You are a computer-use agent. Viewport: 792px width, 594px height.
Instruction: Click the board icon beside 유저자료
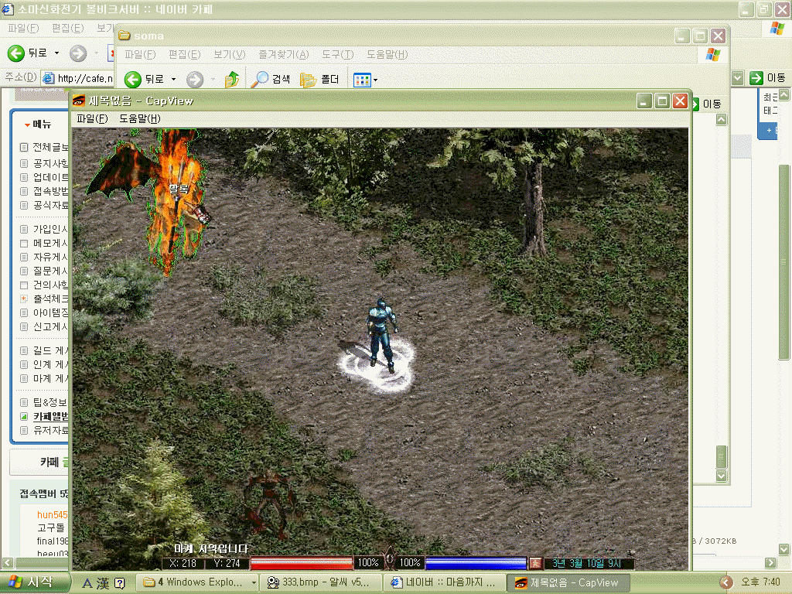(x=24, y=431)
